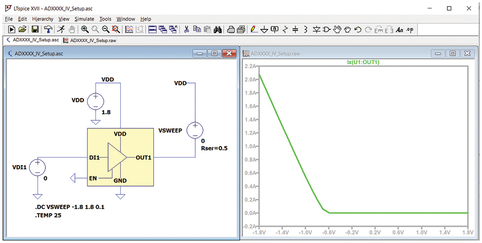
Task: Save the schematic with the floppy disk icon
Action: tap(35, 29)
